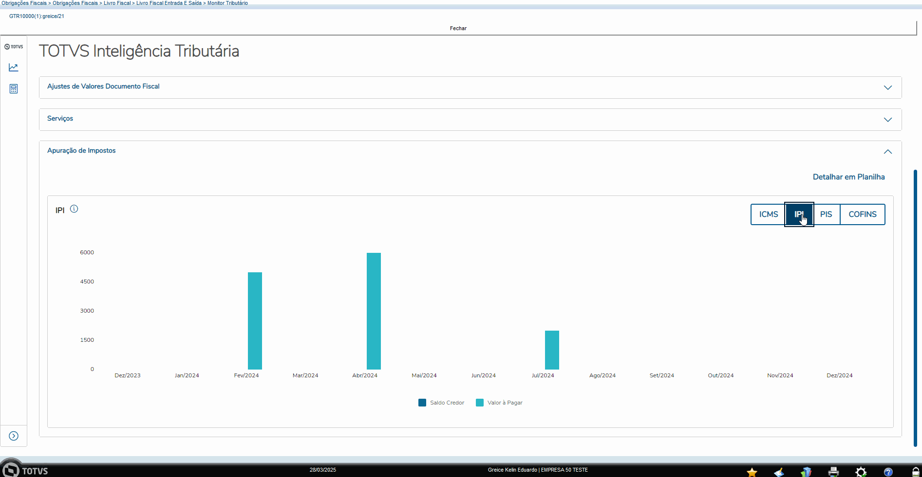Open the chart dashboard sidebar icon
Image resolution: width=922 pixels, height=477 pixels.
point(14,68)
